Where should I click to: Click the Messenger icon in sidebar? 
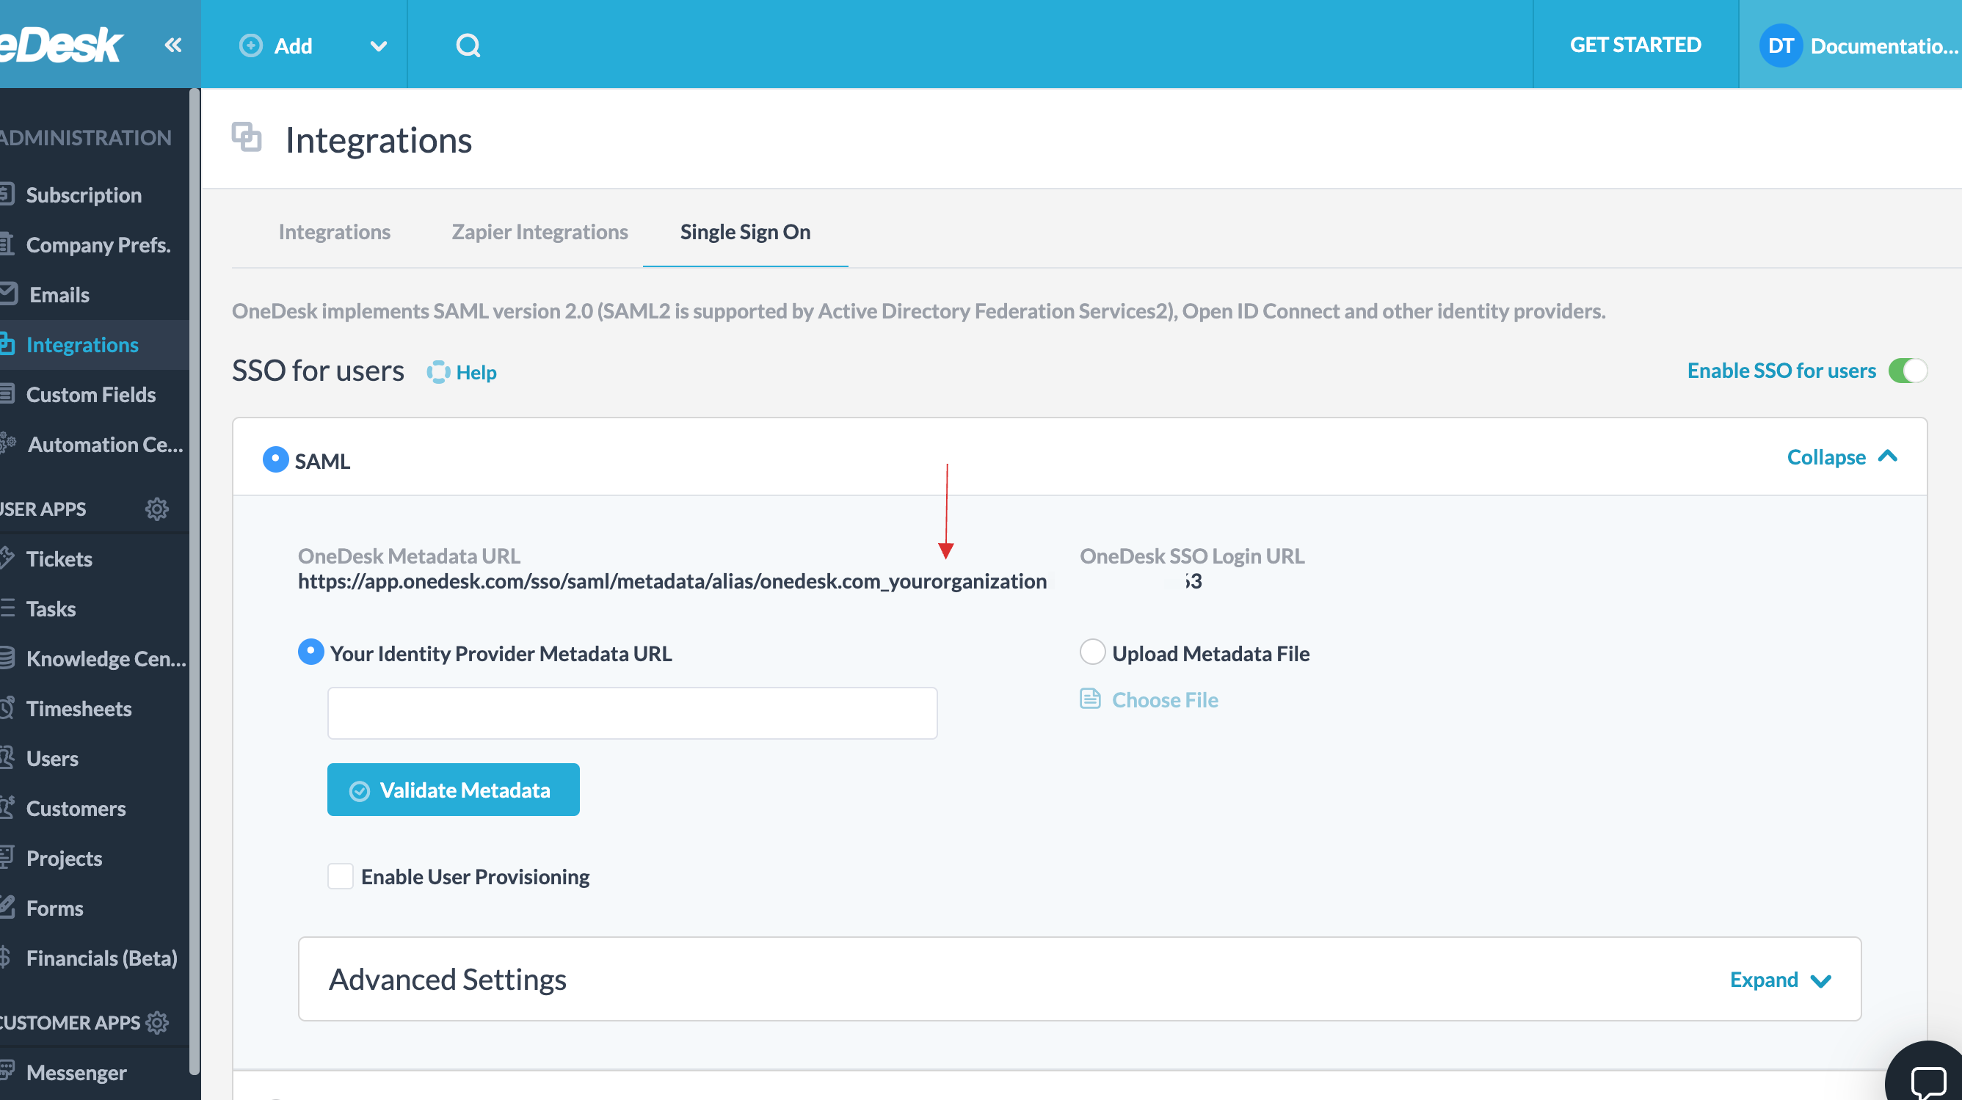[x=7, y=1071]
